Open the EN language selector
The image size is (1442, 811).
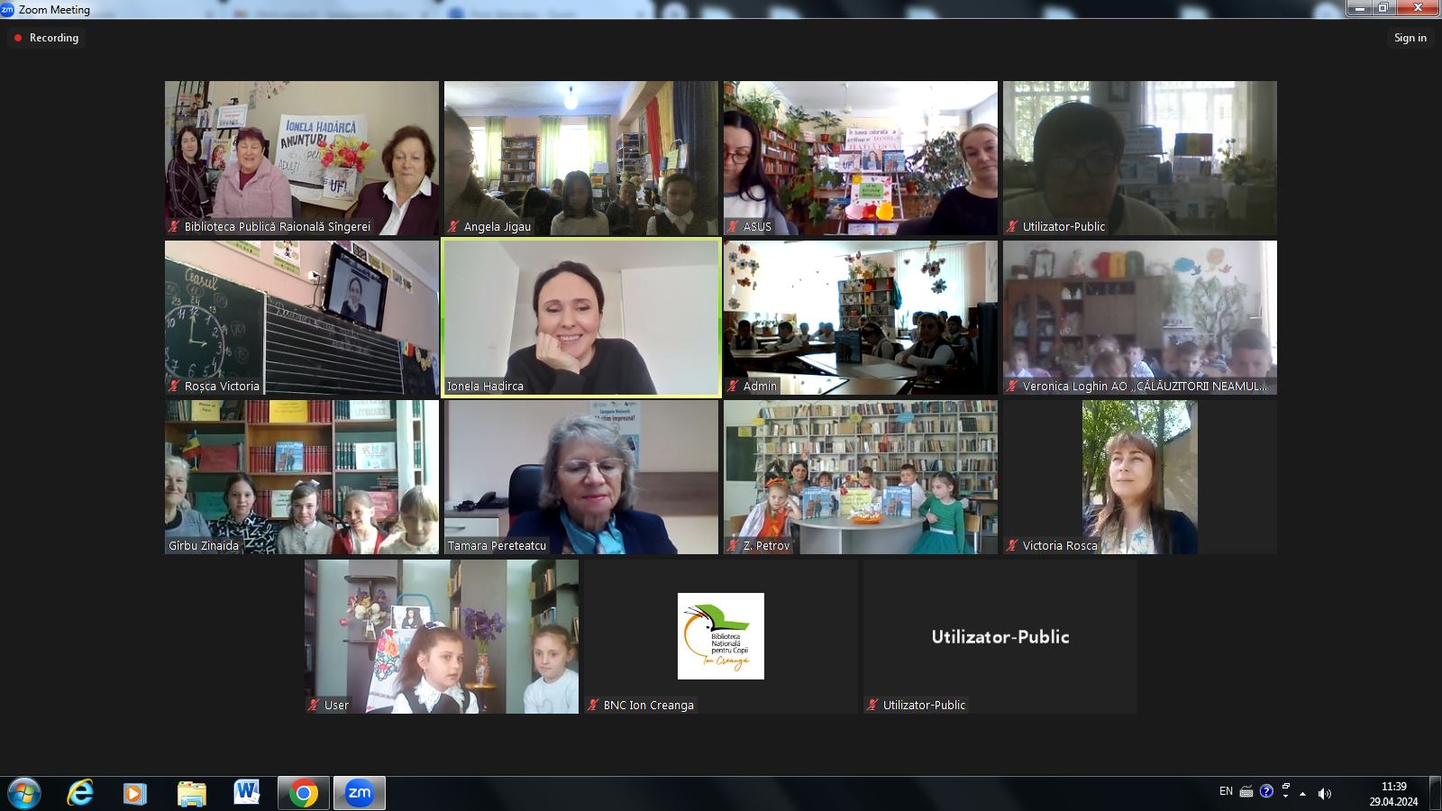[1226, 791]
